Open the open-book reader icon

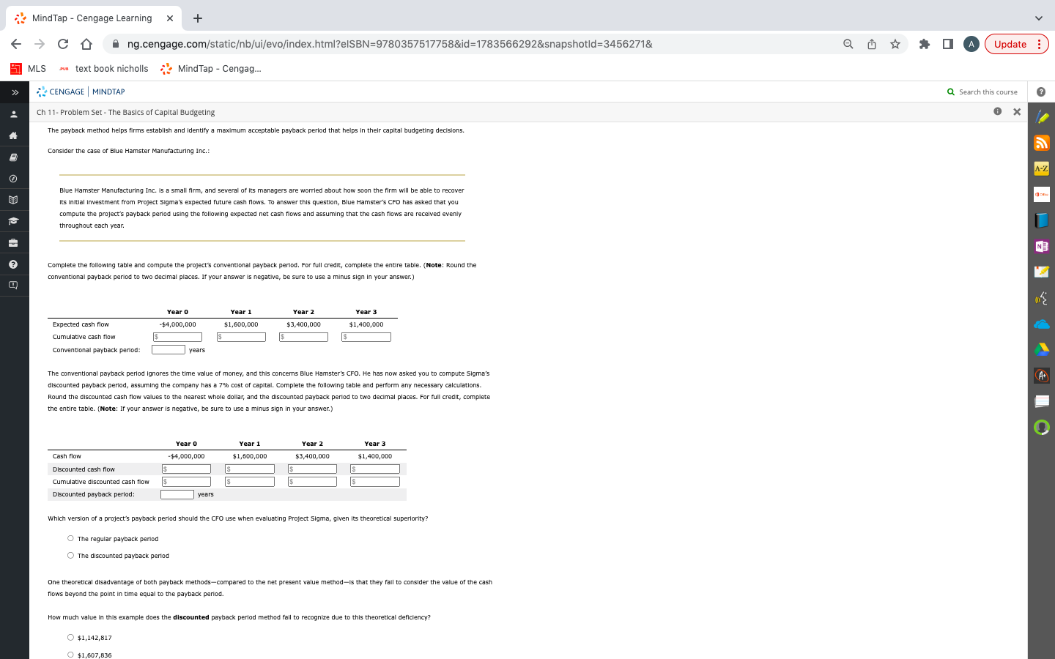(x=13, y=199)
